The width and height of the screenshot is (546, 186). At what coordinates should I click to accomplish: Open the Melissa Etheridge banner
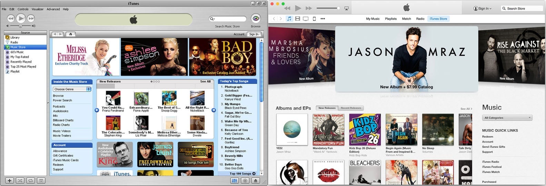tap(86, 57)
